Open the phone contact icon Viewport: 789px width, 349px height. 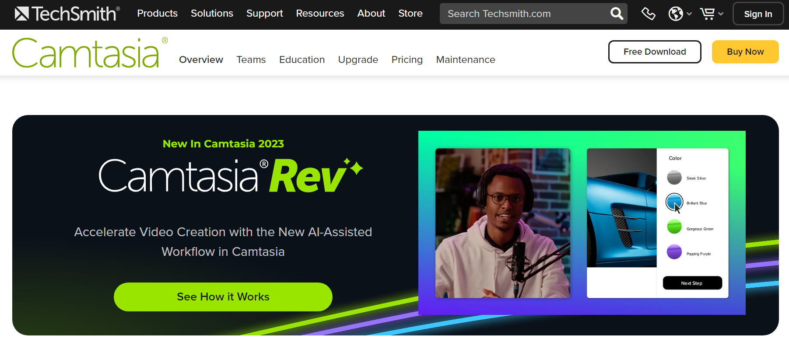pos(648,14)
